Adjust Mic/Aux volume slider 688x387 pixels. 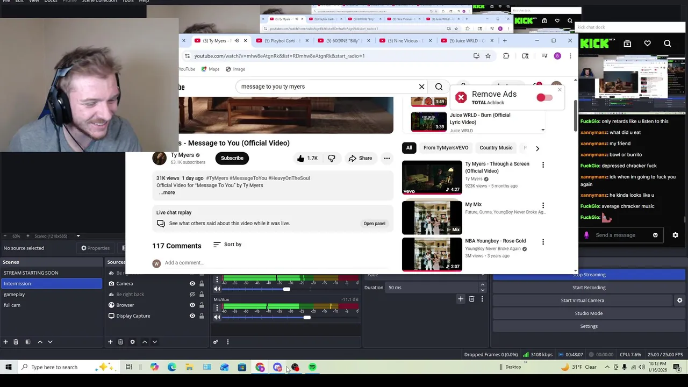coord(306,318)
